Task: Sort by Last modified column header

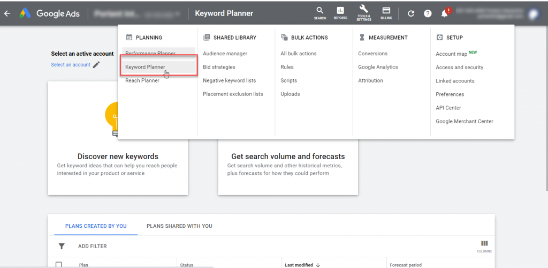Action: pyautogui.click(x=299, y=265)
